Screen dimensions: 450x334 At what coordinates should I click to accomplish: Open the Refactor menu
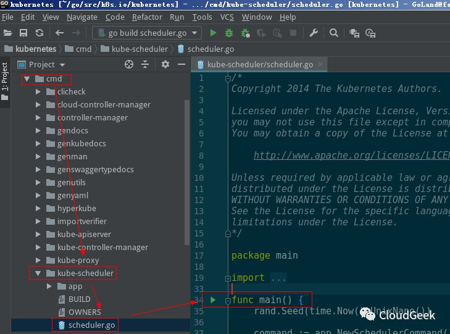pyautogui.click(x=147, y=17)
